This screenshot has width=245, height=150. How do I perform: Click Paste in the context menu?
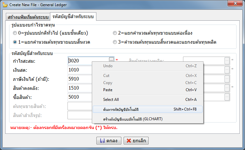(108, 90)
